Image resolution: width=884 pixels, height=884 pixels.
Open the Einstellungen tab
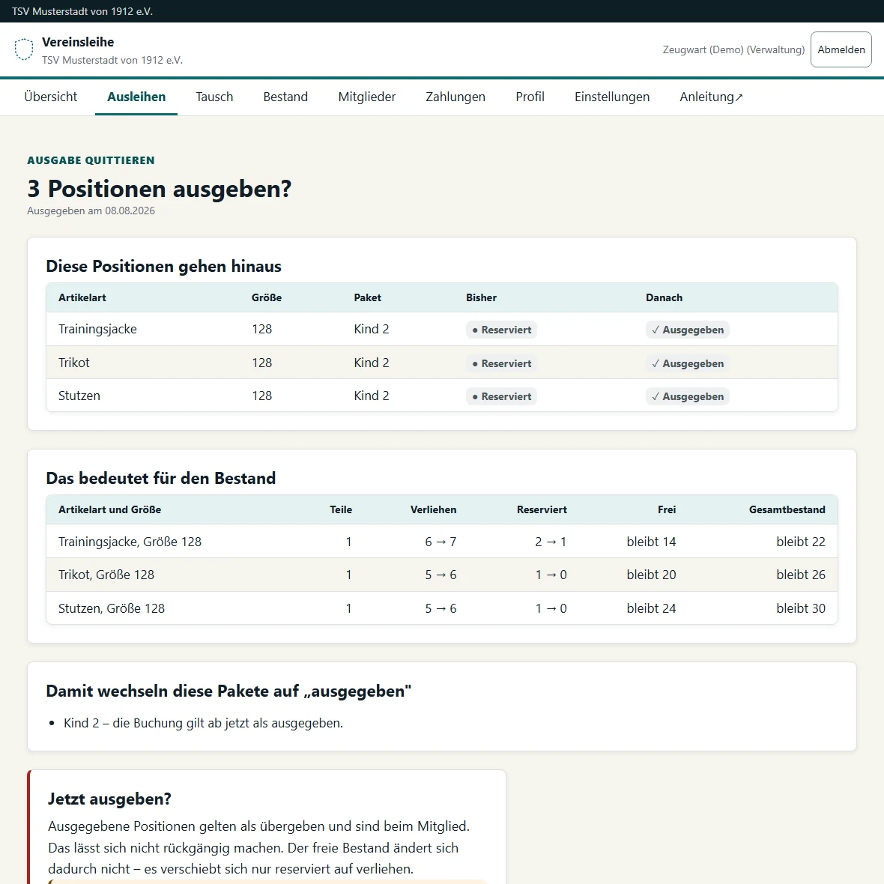click(x=612, y=97)
